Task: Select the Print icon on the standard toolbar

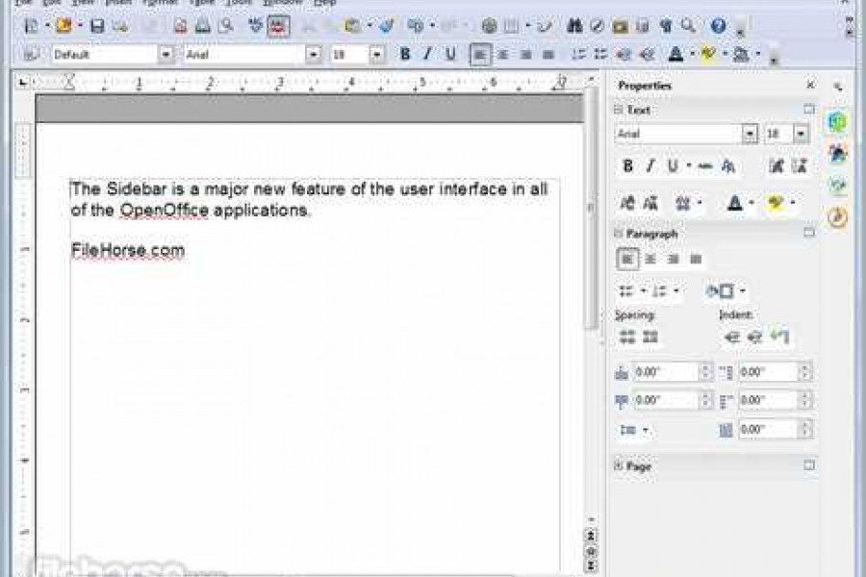Action: (202, 25)
